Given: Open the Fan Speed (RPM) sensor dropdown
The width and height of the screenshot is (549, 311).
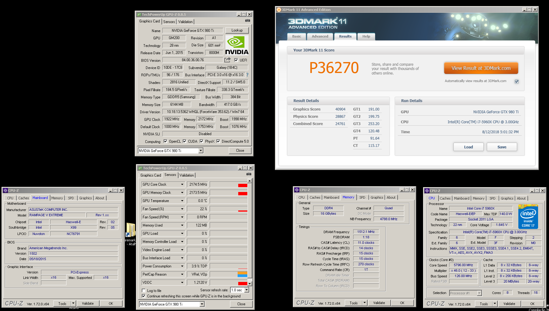Looking at the screenshot, I should pos(182,217).
